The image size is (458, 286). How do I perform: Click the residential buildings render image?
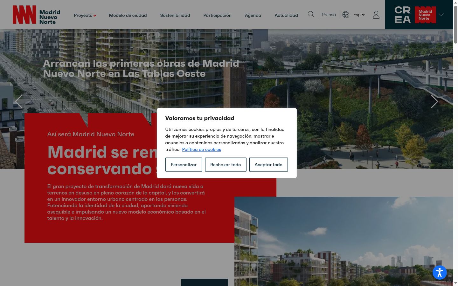coord(344,241)
